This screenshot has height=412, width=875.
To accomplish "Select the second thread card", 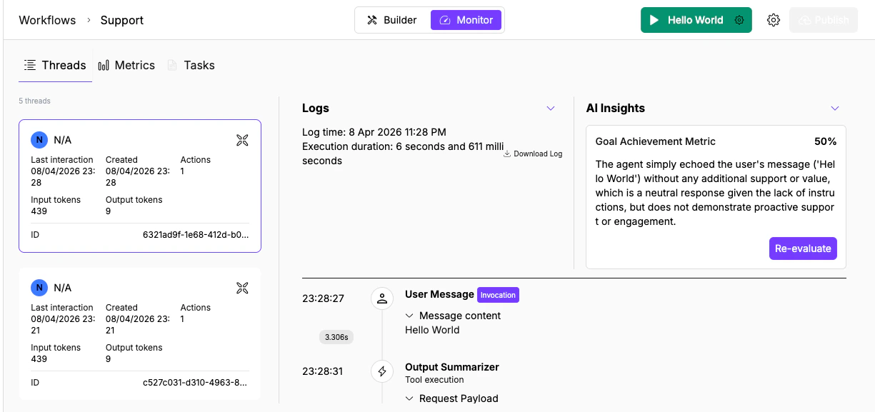I will point(139,332).
